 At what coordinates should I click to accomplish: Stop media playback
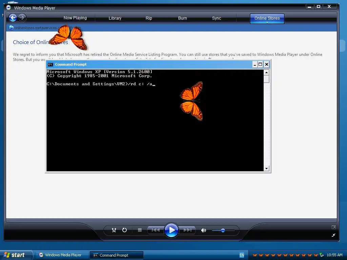coord(140,230)
